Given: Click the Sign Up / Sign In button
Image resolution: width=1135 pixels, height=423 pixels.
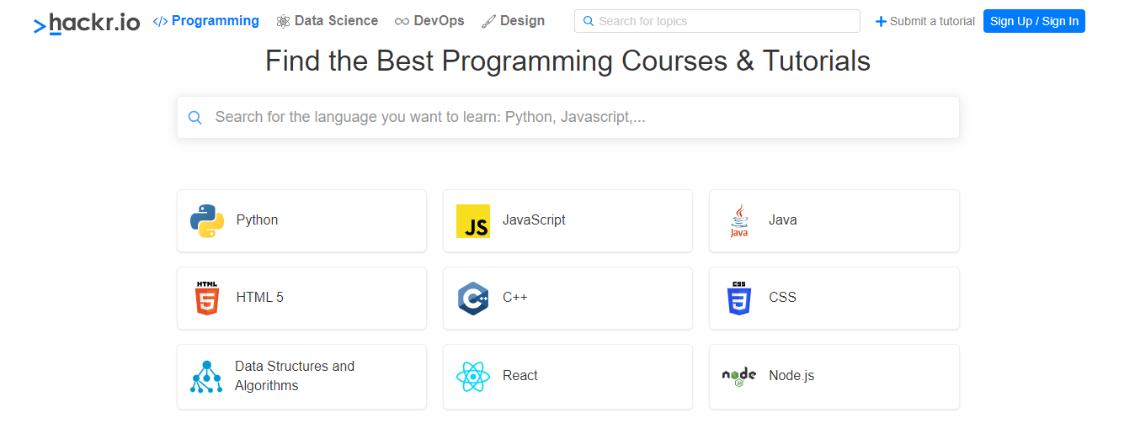Looking at the screenshot, I should coord(1034,21).
